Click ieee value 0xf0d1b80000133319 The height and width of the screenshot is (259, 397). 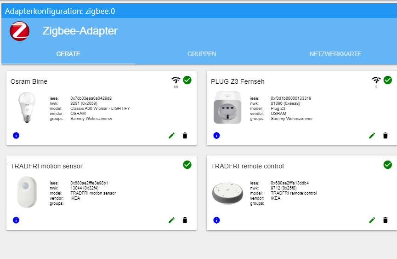coord(291,98)
